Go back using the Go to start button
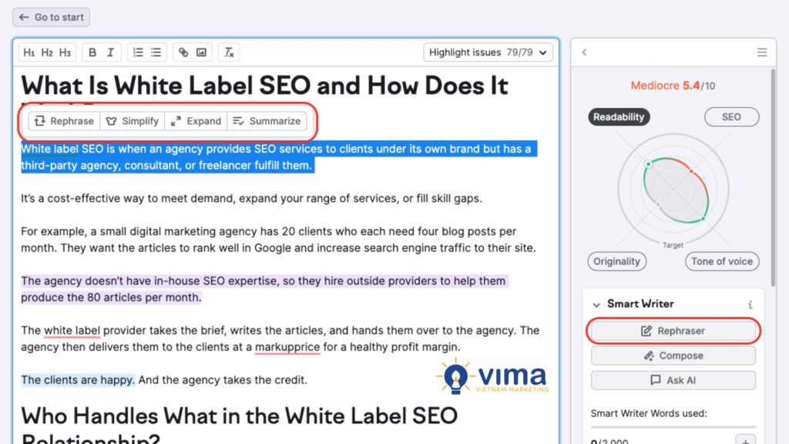 [x=51, y=17]
